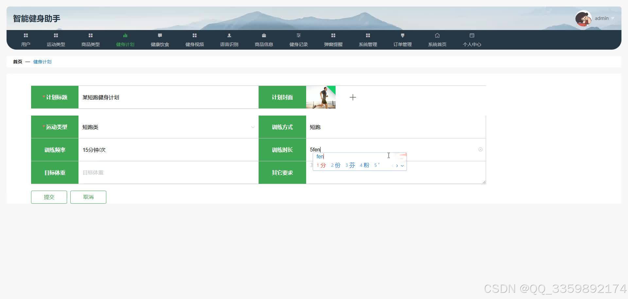The image size is (628, 299).
Task: Go to next IME candidate page arrow
Action: pos(397,165)
